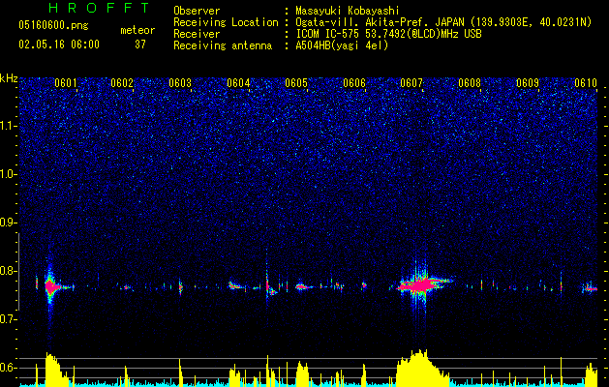
Task: Click the 0606 time marker
Action: (354, 83)
